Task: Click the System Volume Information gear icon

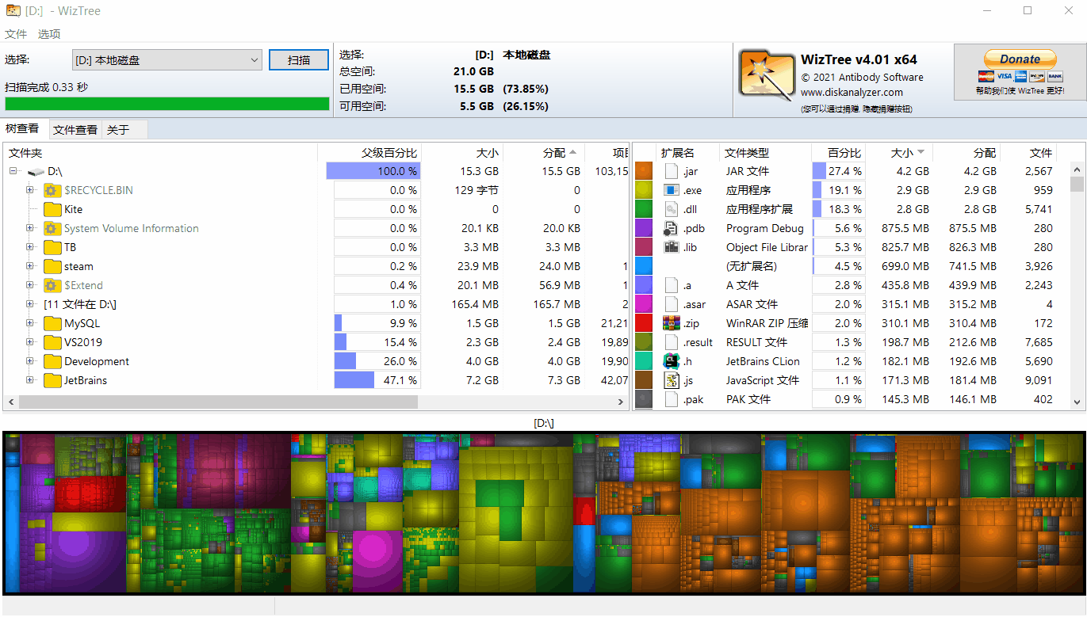Action: [52, 228]
